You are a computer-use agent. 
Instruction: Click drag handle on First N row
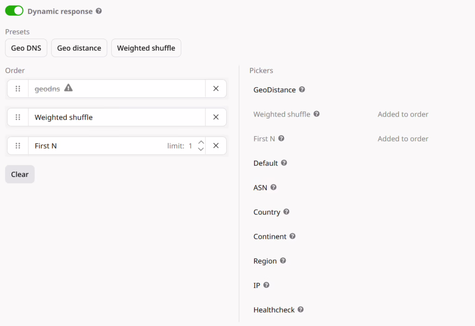(x=18, y=146)
